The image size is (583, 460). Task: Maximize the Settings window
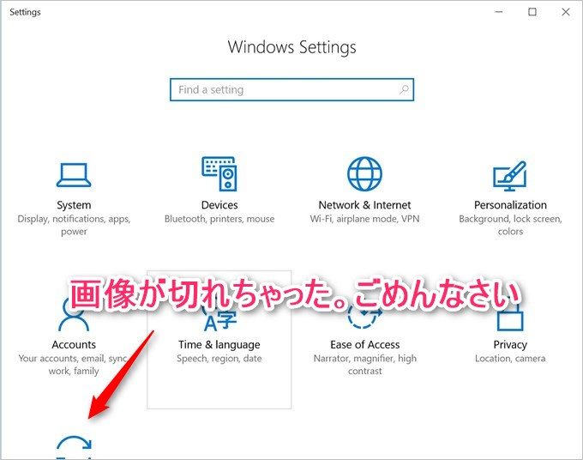[x=532, y=12]
